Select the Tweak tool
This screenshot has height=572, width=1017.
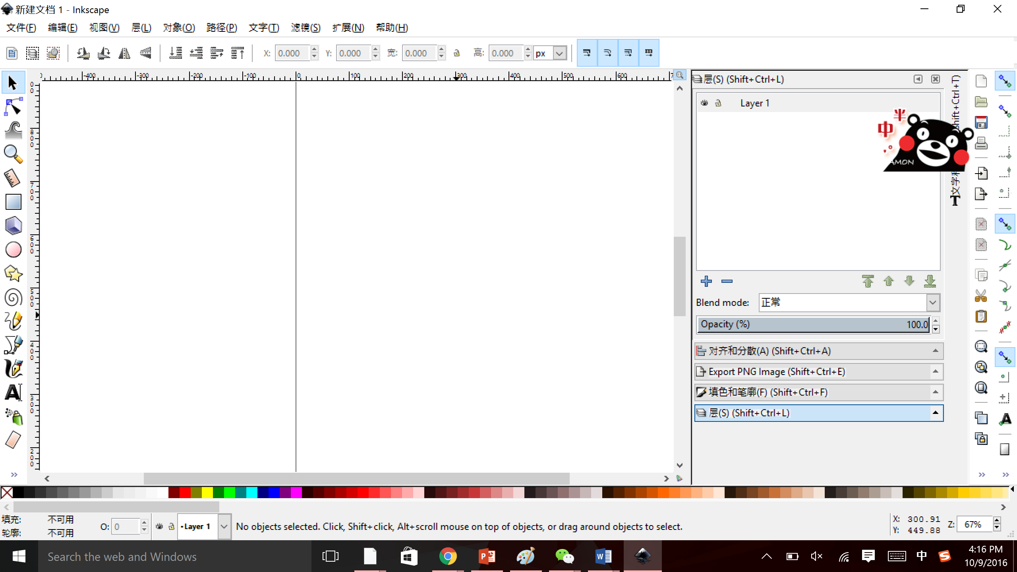coord(13,130)
